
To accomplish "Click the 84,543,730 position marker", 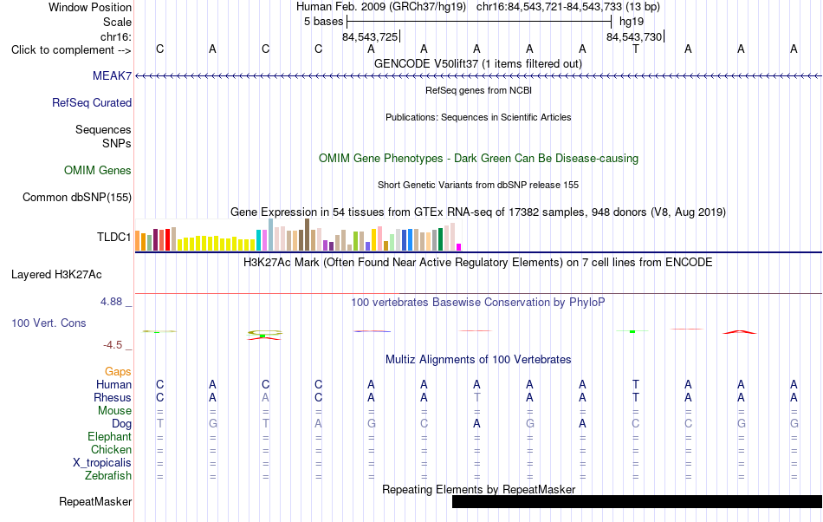I will pos(634,36).
